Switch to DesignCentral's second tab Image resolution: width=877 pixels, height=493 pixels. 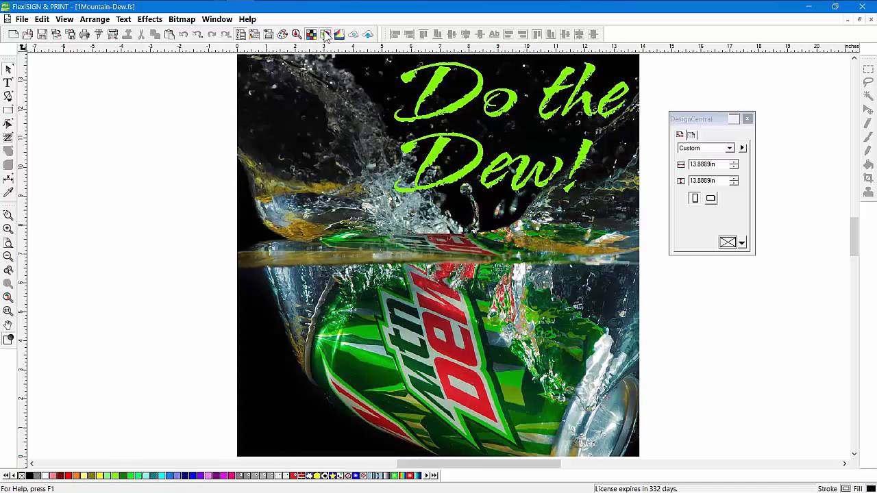click(x=691, y=135)
